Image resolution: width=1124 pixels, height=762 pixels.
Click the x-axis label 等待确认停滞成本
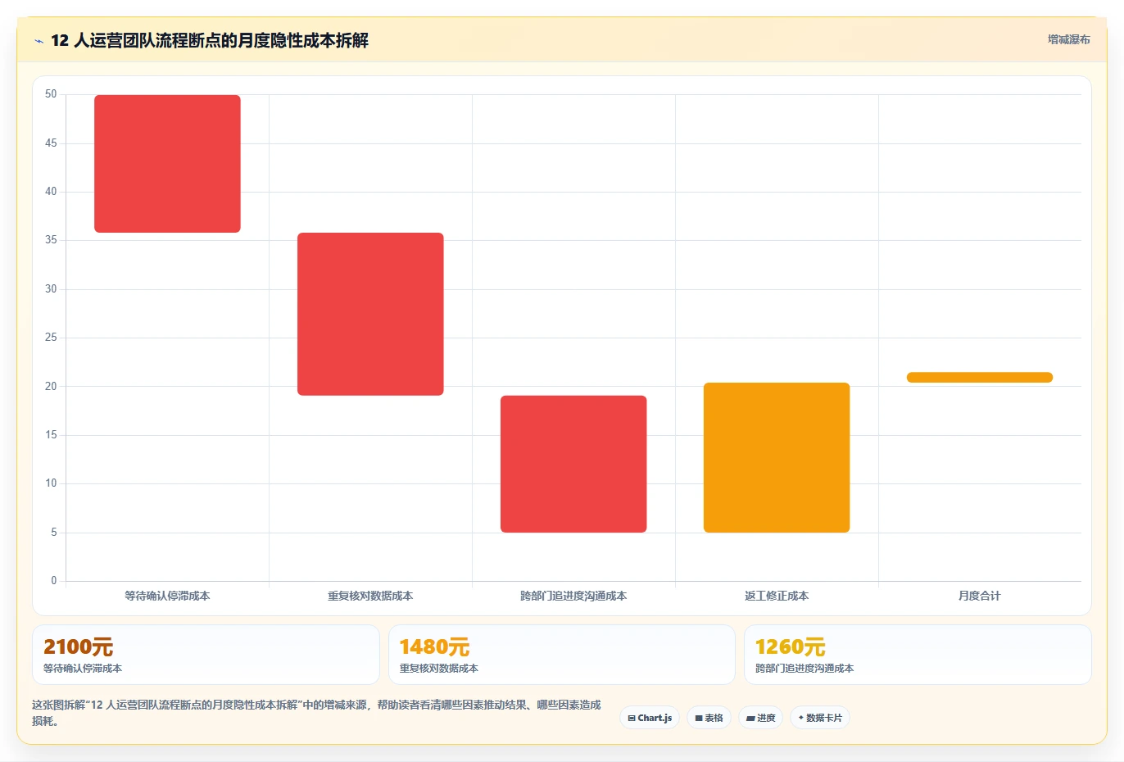pyautogui.click(x=167, y=596)
